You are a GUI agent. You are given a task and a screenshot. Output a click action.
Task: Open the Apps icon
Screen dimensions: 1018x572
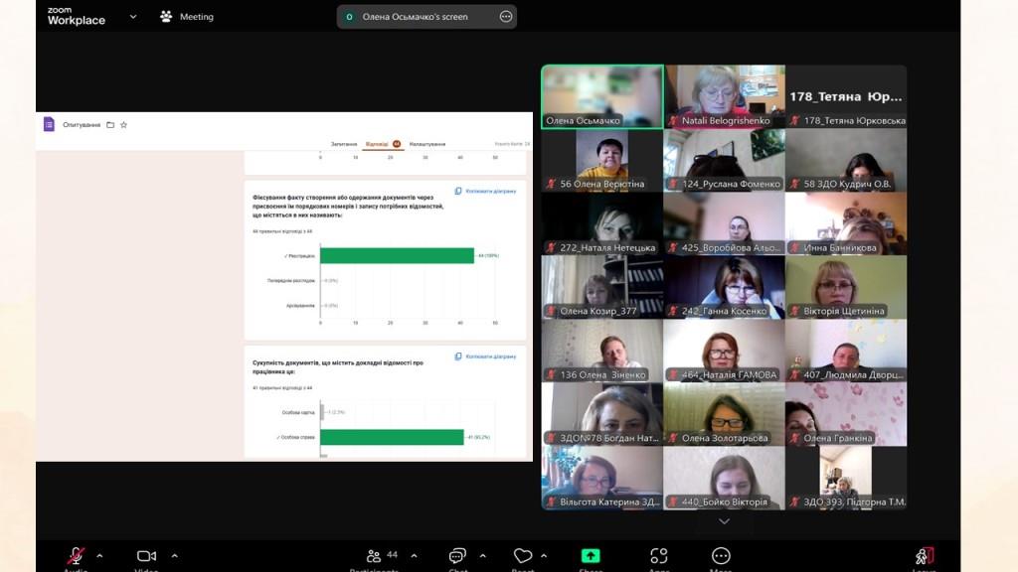[659, 556]
